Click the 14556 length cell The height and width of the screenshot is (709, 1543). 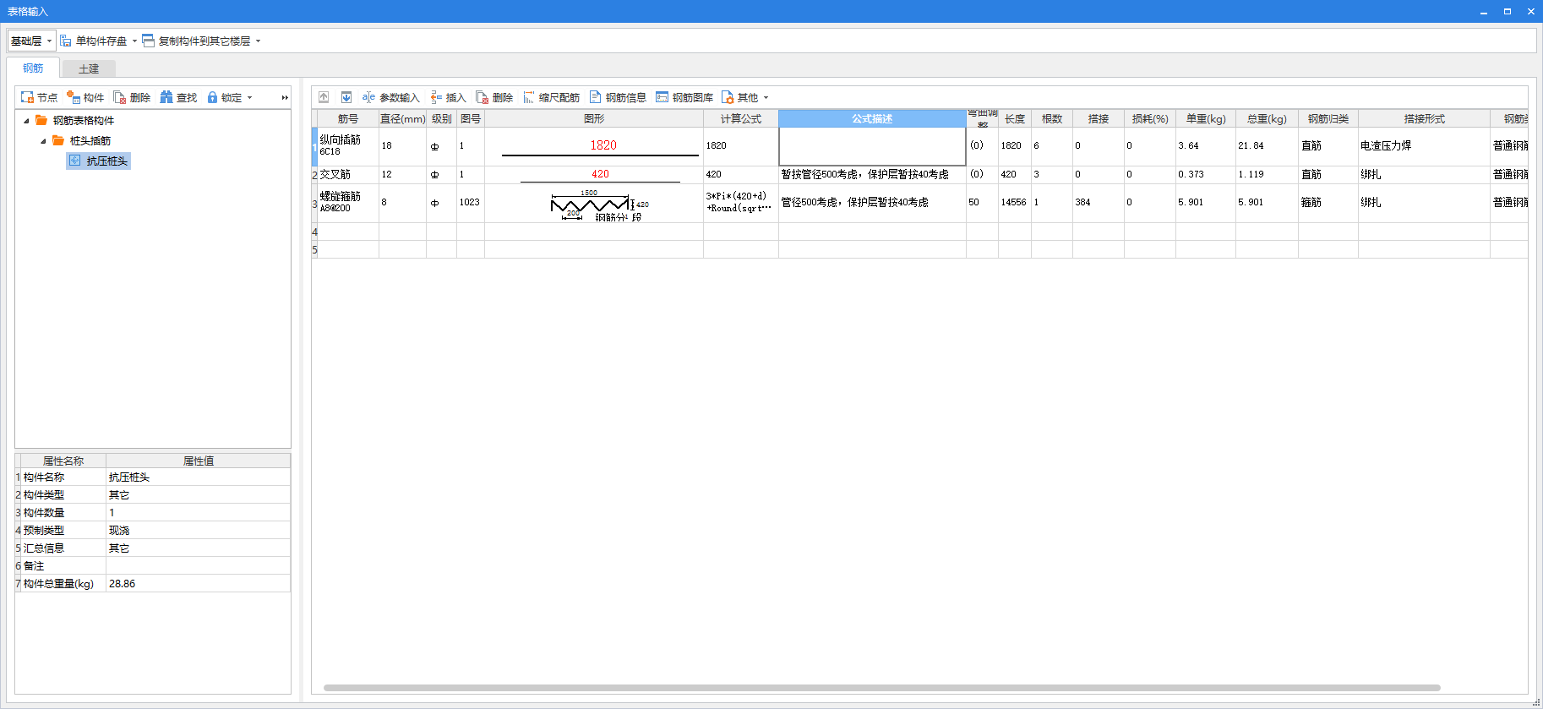coord(1014,203)
